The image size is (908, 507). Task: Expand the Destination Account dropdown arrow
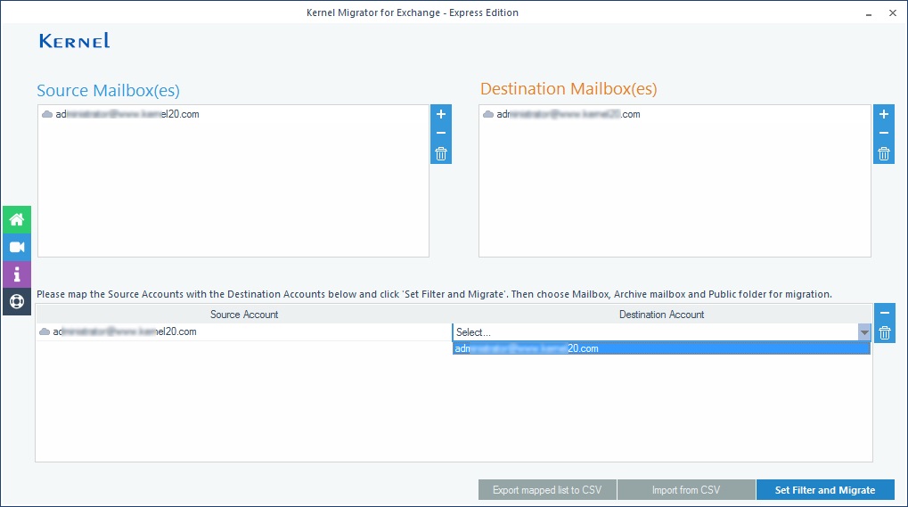tap(863, 332)
